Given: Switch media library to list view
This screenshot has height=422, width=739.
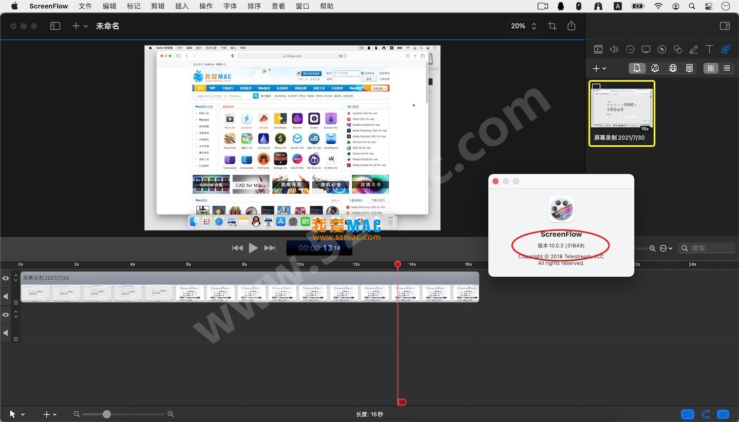Looking at the screenshot, I should click(x=726, y=68).
